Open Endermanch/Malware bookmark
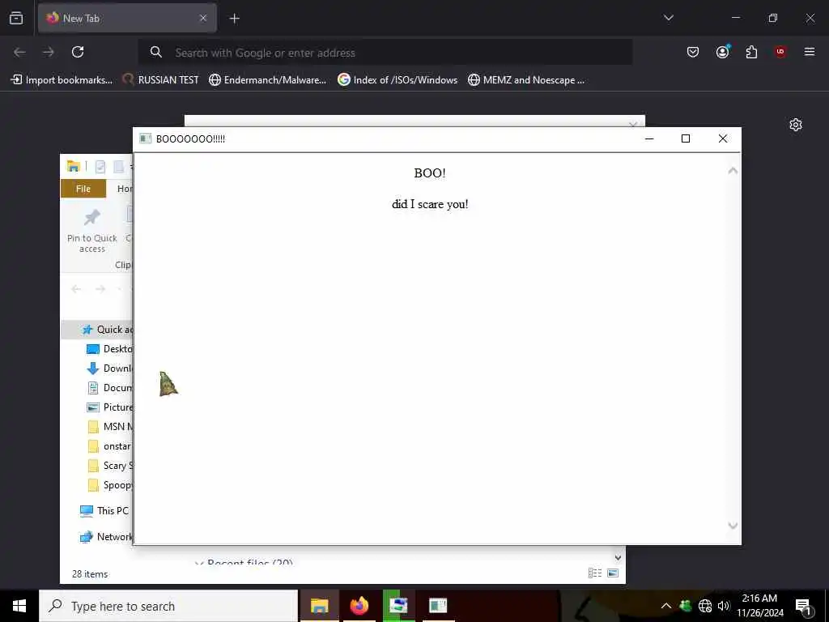Image resolution: width=829 pixels, height=622 pixels. click(267, 80)
